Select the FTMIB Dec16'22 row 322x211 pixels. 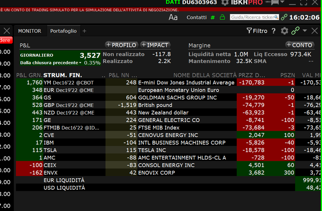point(169,128)
